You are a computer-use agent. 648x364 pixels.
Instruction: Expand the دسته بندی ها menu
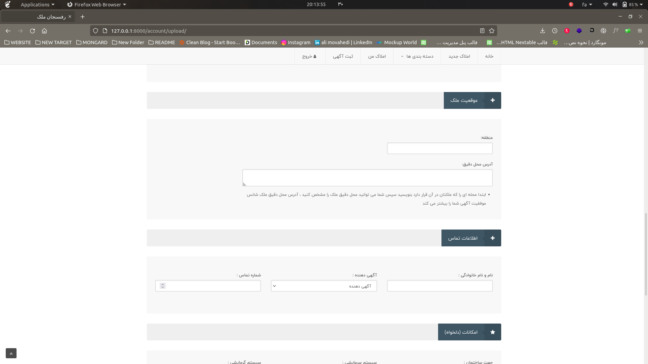point(417,56)
